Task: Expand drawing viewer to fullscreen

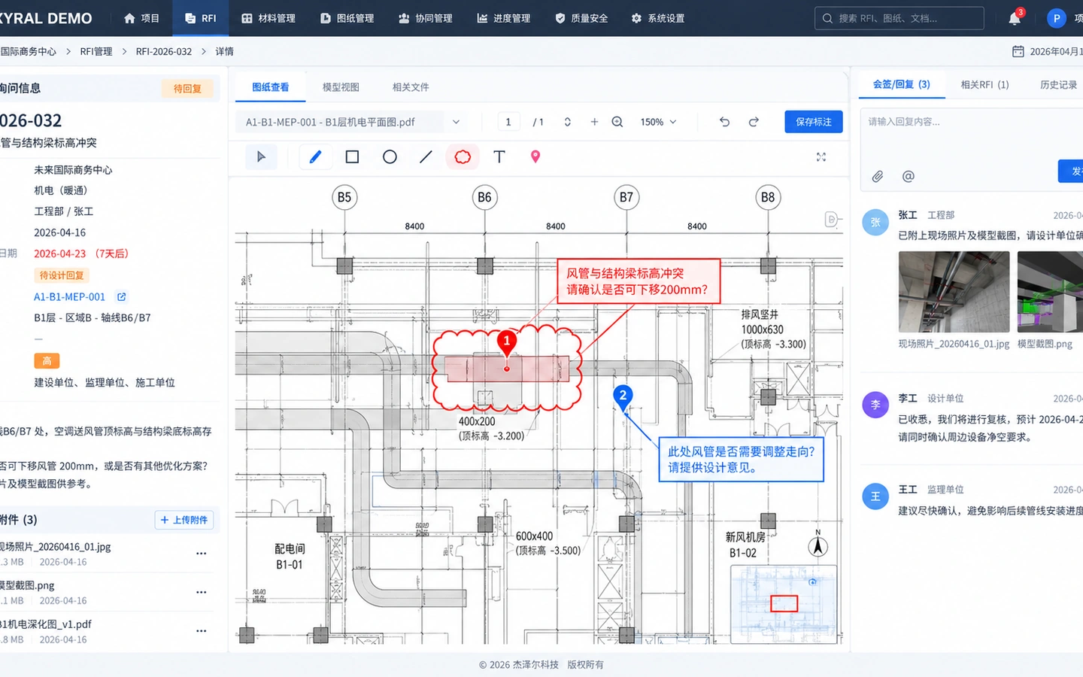Action: click(821, 156)
